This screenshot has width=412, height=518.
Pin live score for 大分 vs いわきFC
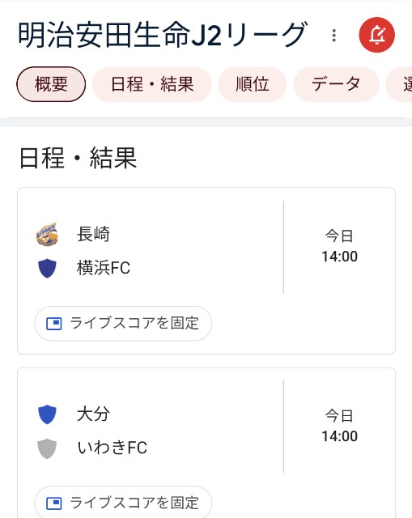pyautogui.click(x=123, y=502)
